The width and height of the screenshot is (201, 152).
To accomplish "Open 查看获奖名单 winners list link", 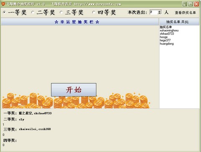I will click(x=186, y=13).
